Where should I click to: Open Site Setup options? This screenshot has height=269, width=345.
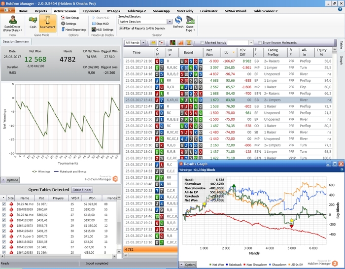[x=70, y=18]
